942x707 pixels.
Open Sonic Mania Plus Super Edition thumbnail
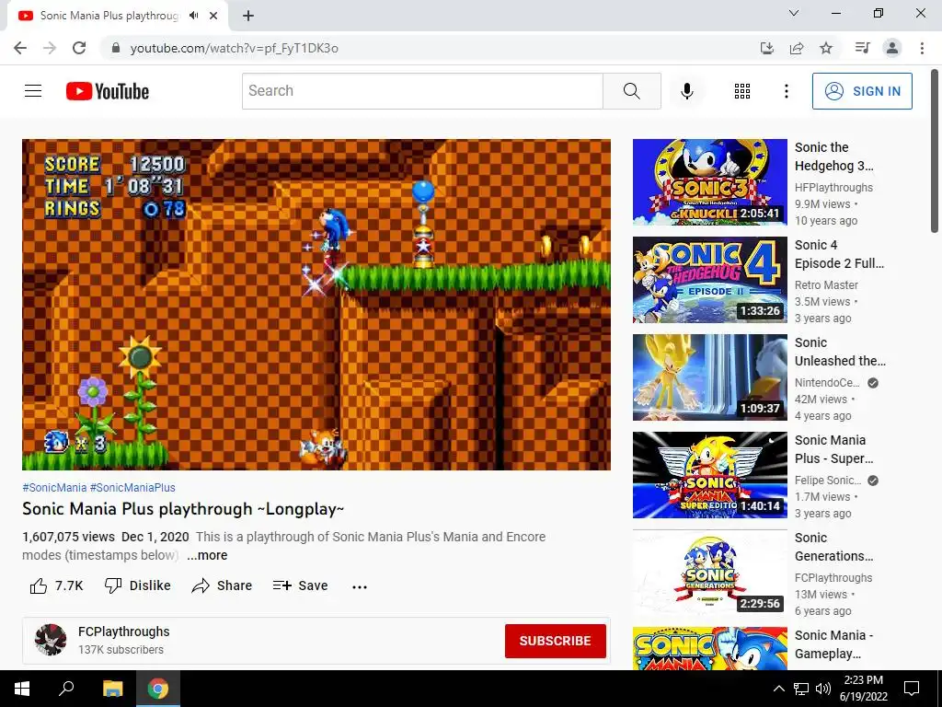(x=709, y=475)
